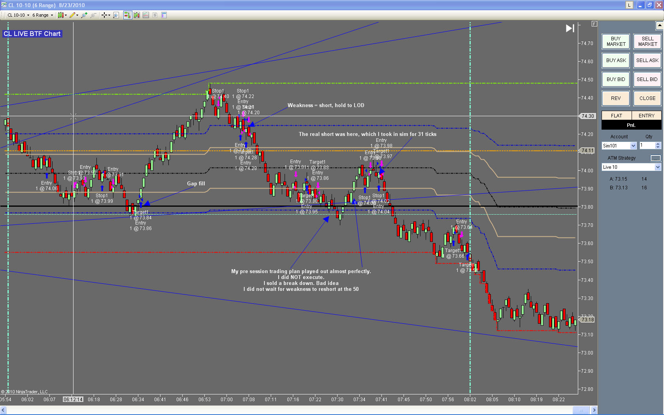Expand the drawing tools dropdown arrow
The width and height of the screenshot is (664, 415).
(77, 15)
